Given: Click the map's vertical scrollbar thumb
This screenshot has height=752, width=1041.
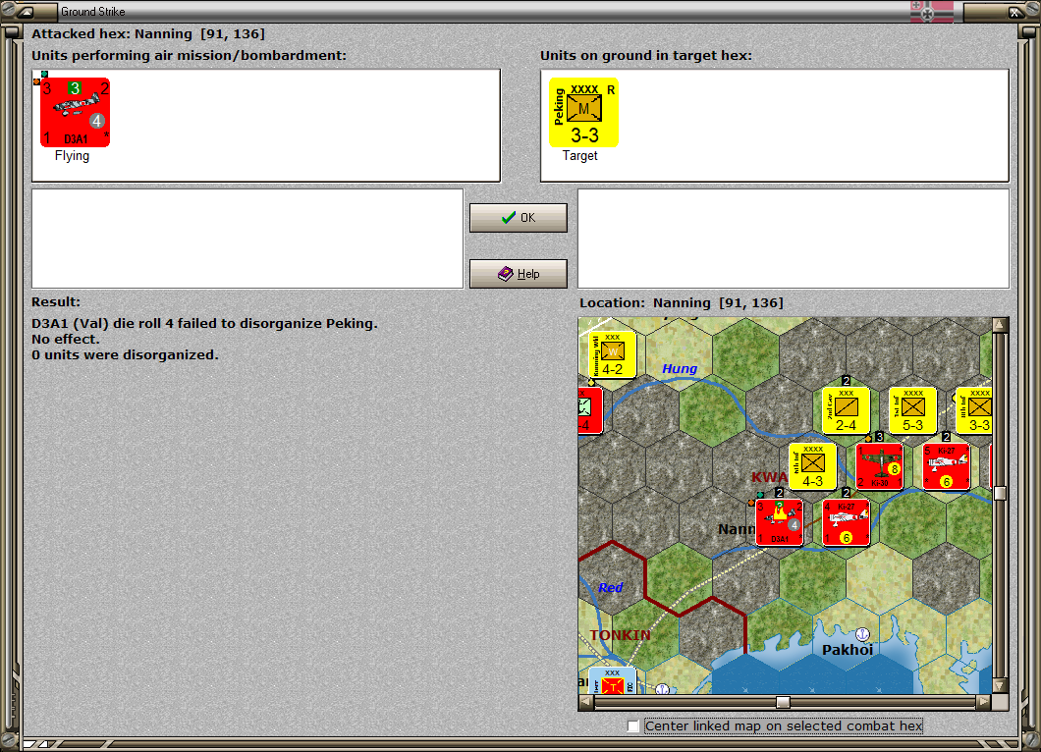Looking at the screenshot, I should click(x=1000, y=493).
